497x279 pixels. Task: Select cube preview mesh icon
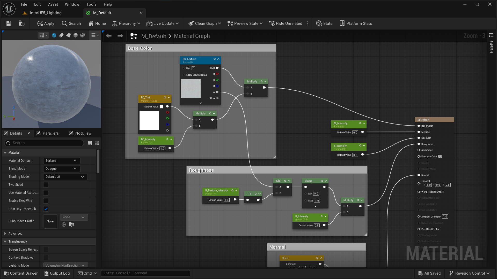pos(76,35)
